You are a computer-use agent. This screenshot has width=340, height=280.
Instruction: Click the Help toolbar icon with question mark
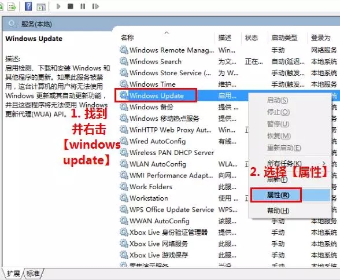[x=28, y=6]
